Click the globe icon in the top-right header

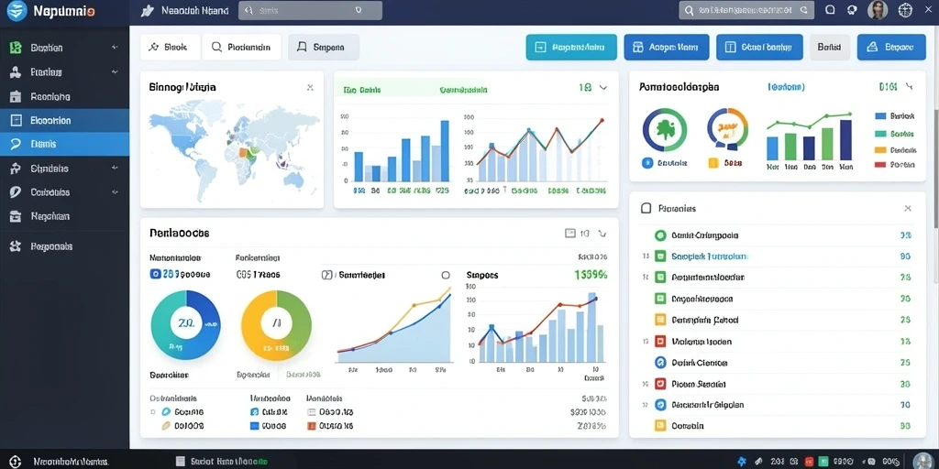point(905,10)
